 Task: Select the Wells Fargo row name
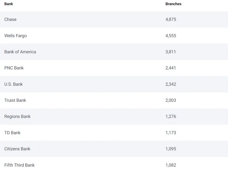15,36
